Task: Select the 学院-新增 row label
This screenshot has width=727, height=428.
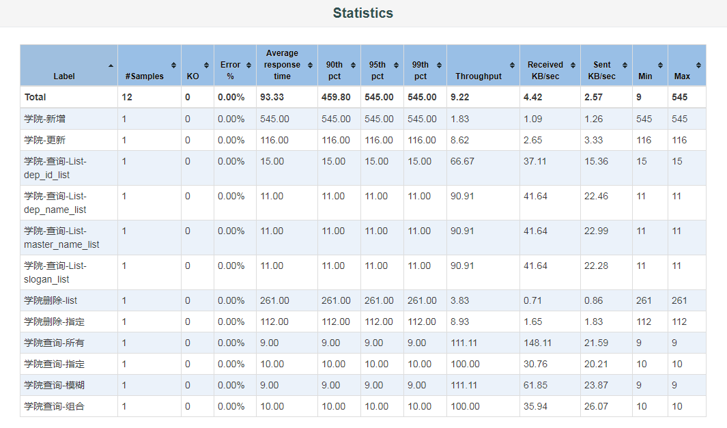Action: pos(45,119)
